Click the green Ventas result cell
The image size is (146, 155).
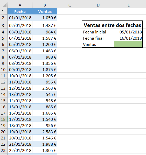pos(128,44)
